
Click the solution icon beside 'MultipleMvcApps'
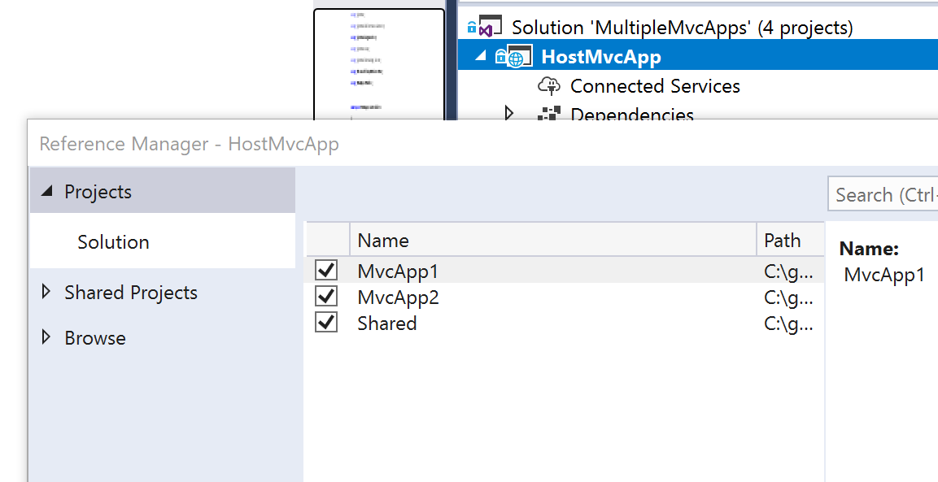(x=490, y=27)
